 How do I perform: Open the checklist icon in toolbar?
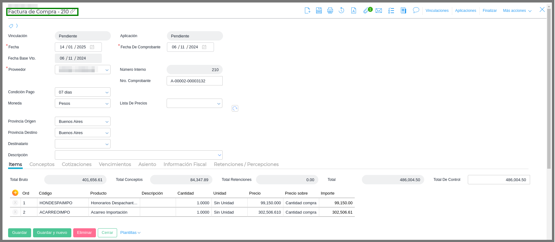[391, 11]
